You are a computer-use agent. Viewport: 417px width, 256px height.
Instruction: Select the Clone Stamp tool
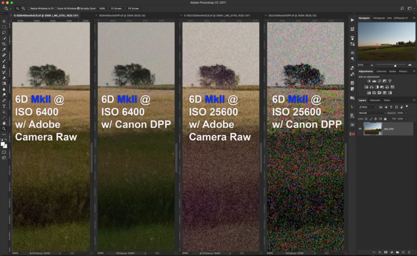pyautogui.click(x=4, y=67)
